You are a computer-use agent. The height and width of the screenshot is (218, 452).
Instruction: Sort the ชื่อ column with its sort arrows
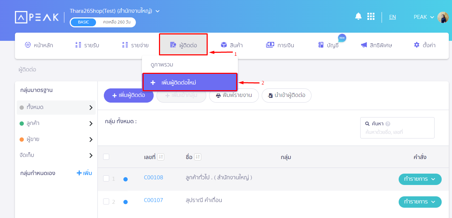click(197, 156)
